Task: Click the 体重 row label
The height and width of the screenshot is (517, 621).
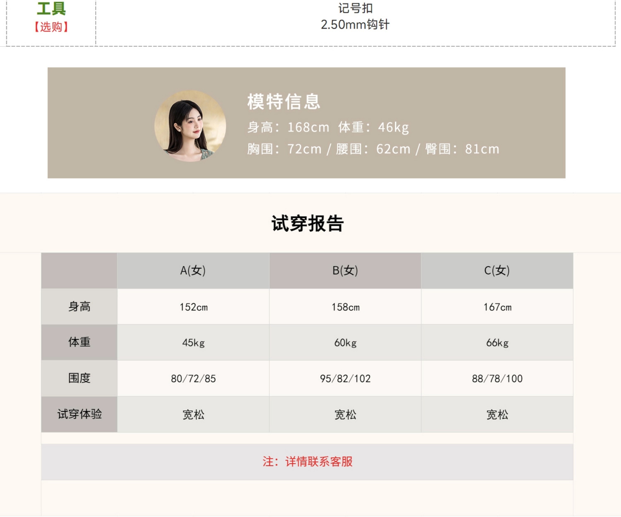Action: pyautogui.click(x=79, y=342)
